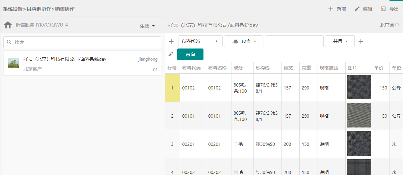This screenshot has height=175, width=403.
Task: Click the magnifier icon in search box
Action: 9,42
